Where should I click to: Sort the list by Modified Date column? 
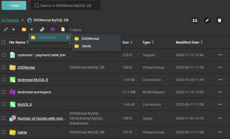[188, 42]
